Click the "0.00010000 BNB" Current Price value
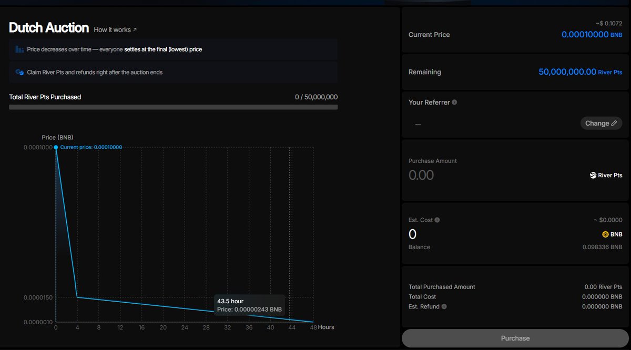Image resolution: width=631 pixels, height=350 pixels. tap(592, 35)
